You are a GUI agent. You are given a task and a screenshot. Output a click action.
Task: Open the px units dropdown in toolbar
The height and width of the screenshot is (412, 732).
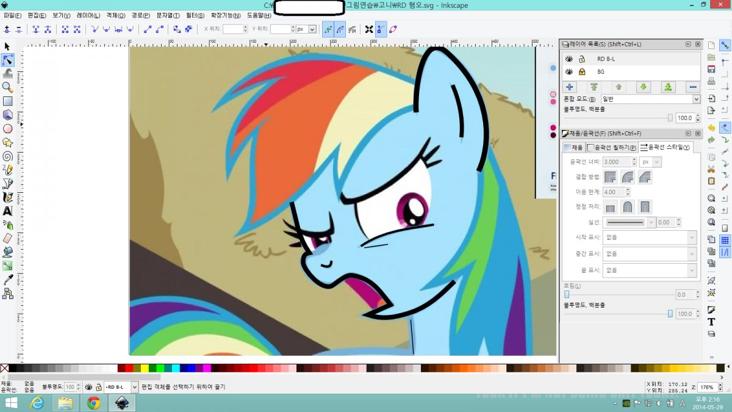point(306,29)
